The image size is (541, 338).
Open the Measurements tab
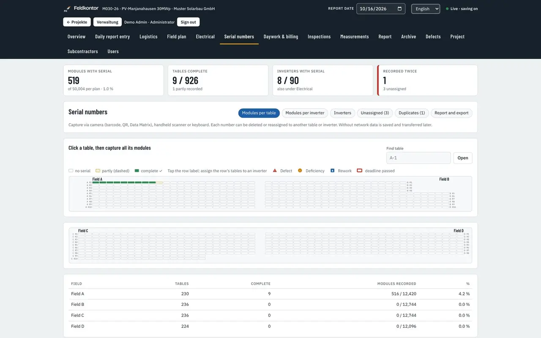[x=355, y=37]
